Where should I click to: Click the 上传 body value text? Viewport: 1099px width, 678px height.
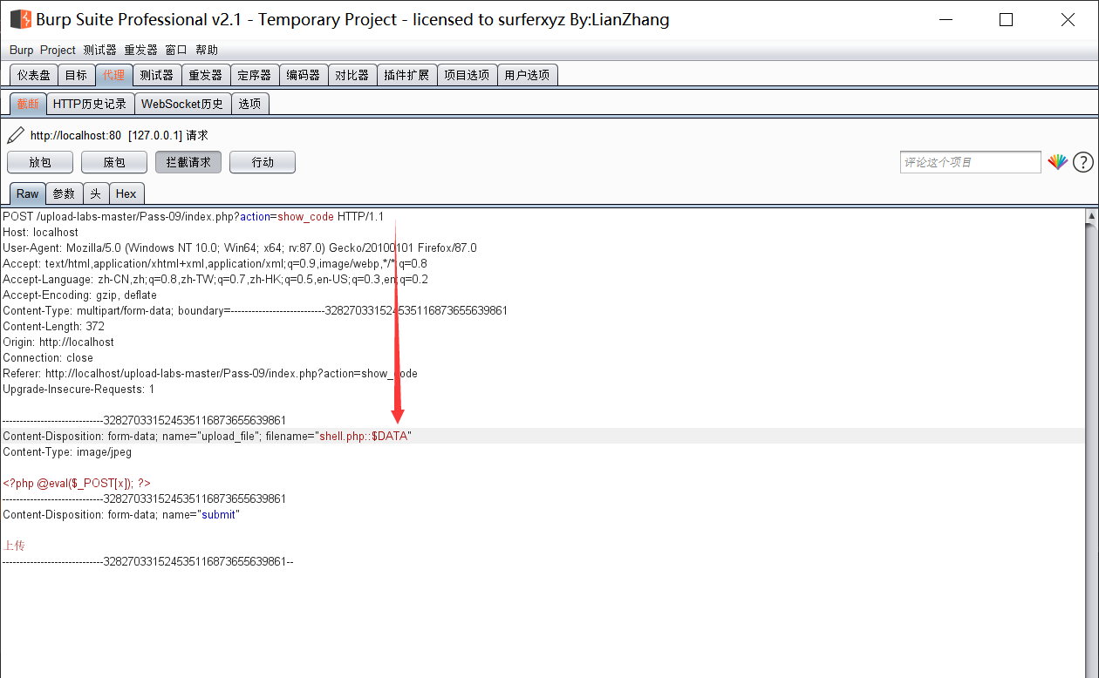[x=14, y=546]
